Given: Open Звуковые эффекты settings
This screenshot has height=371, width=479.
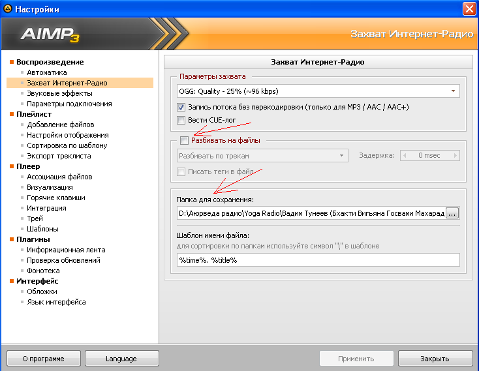Looking at the screenshot, I should click(59, 93).
